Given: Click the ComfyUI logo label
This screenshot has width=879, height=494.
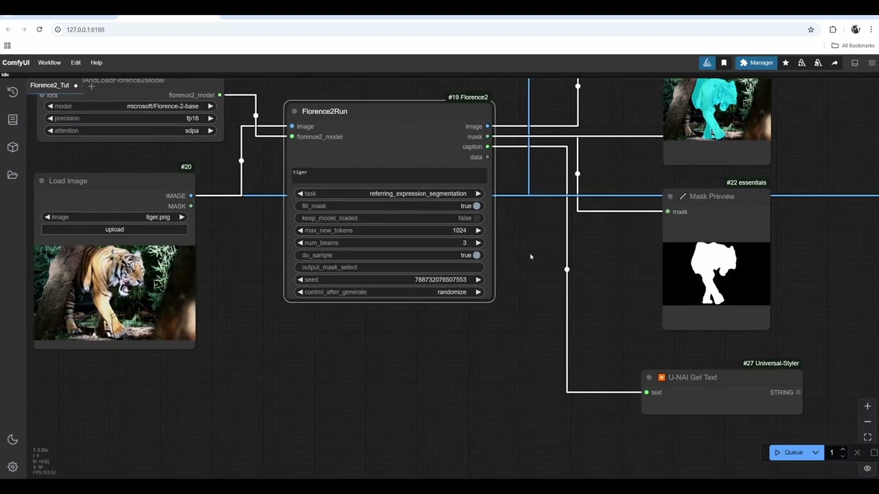Looking at the screenshot, I should 16,62.
